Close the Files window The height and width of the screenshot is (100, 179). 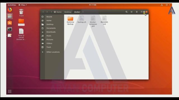click(x=147, y=12)
